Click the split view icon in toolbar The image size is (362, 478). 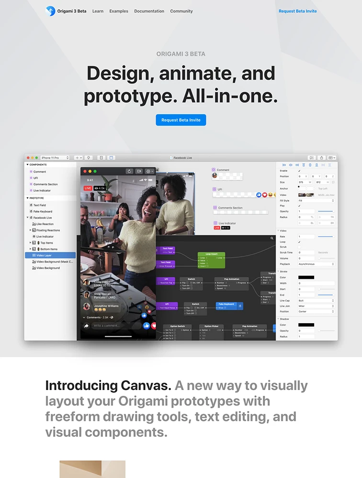click(x=312, y=158)
